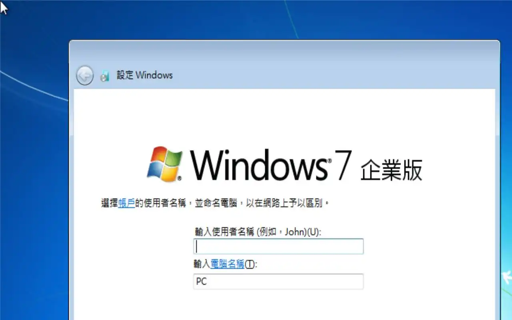Click the (T) accelerator after 電腦名稱
The width and height of the screenshot is (512, 320).
point(249,264)
